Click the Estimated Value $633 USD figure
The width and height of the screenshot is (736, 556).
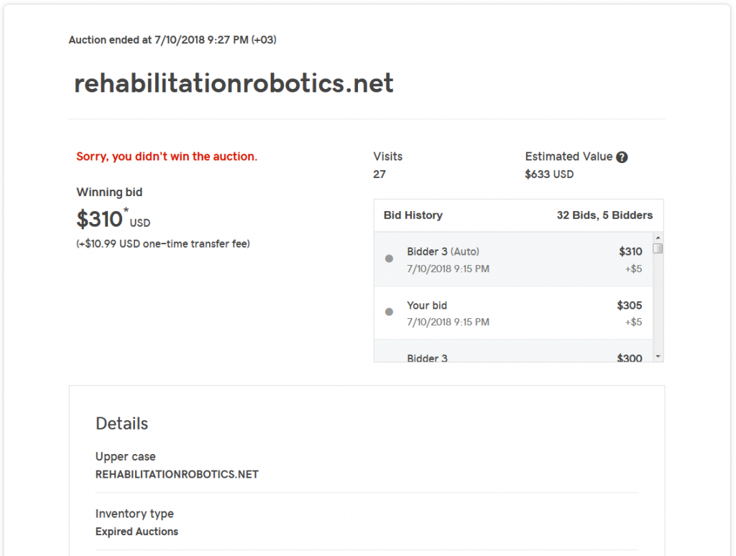549,175
